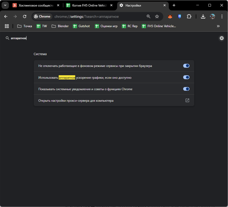Toggle system notifications and Chrome tips
This screenshot has height=207, width=228.
point(186,89)
